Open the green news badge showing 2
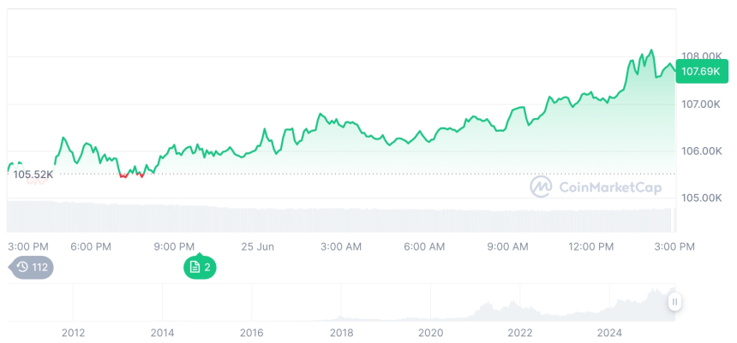The height and width of the screenshot is (343, 737). point(199,267)
